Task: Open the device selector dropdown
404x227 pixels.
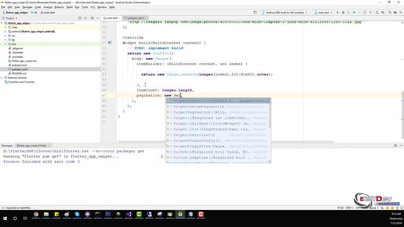Action: tap(285, 13)
